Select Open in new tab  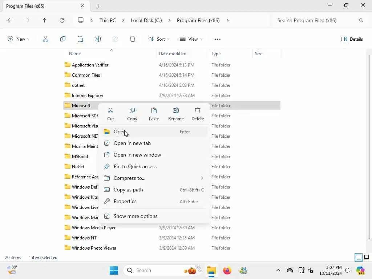point(154,143)
